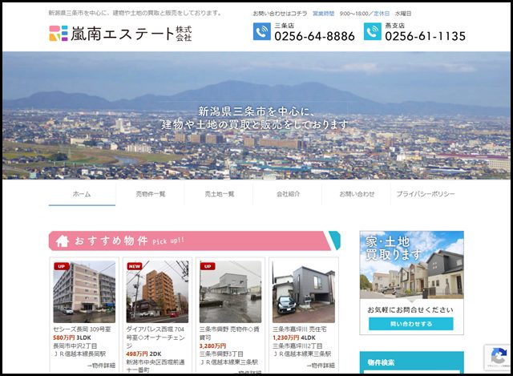Open 三条市嘉坪川 売住宅 listing title
The height and width of the screenshot is (376, 513).
coord(300,330)
